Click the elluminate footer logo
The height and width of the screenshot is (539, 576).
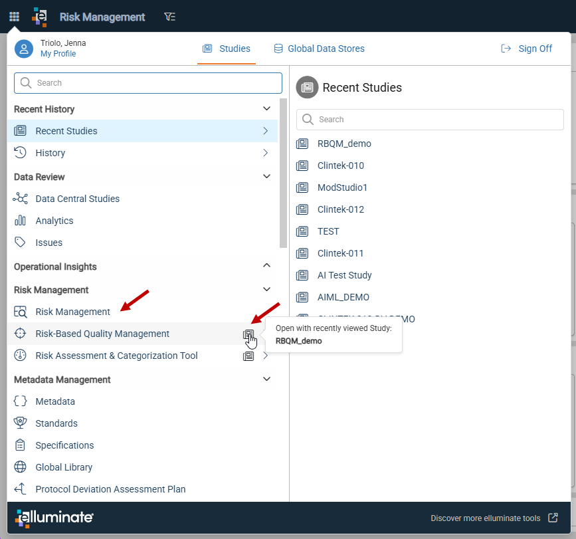click(54, 518)
